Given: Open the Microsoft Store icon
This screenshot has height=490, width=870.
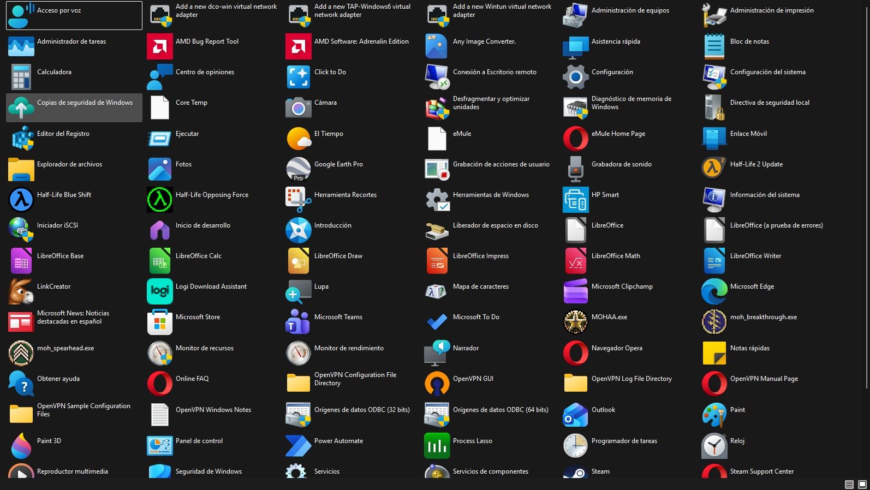Looking at the screenshot, I should point(160,322).
